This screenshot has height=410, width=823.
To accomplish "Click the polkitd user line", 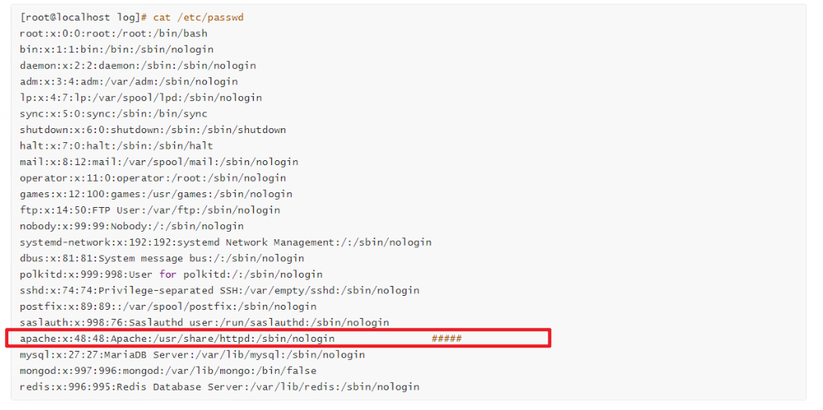I will tap(171, 274).
